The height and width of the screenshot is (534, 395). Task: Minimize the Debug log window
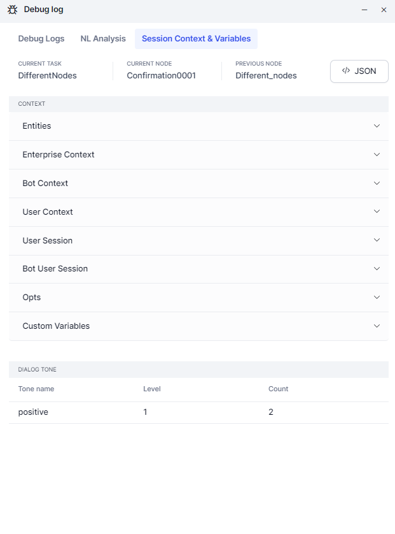coord(364,10)
